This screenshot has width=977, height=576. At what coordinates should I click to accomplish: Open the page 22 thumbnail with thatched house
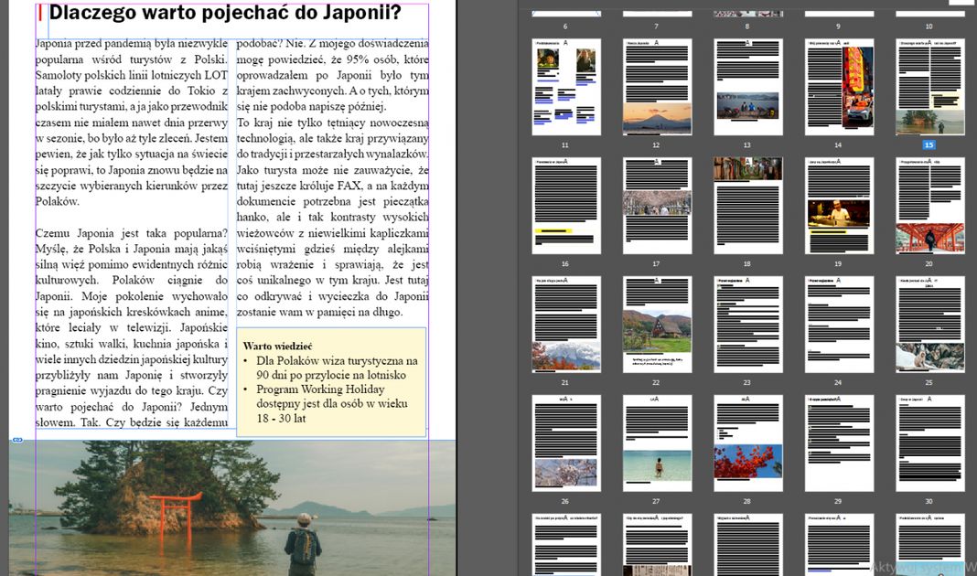(657, 325)
